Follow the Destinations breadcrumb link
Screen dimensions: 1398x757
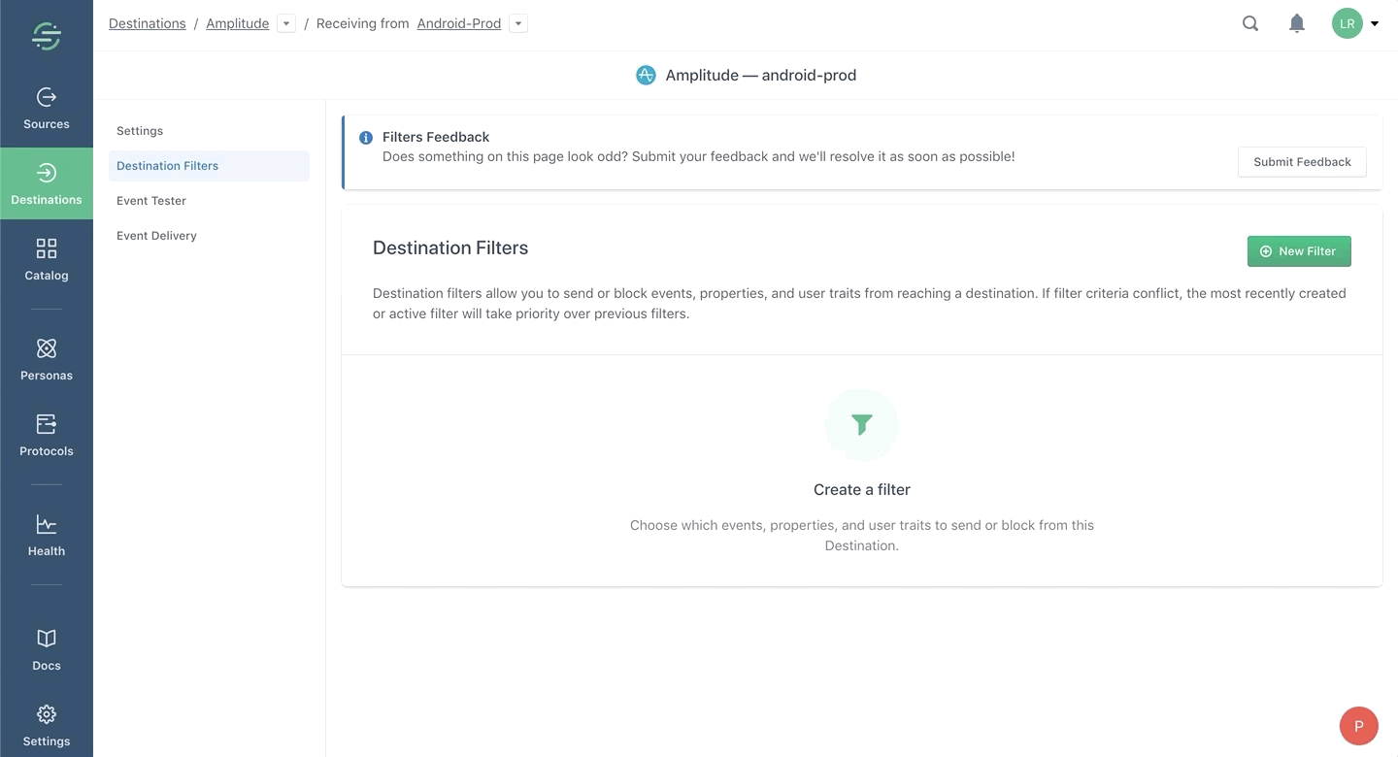coord(148,23)
